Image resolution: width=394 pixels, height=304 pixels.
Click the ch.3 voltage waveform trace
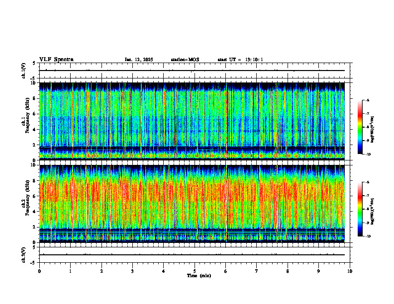[192, 255]
